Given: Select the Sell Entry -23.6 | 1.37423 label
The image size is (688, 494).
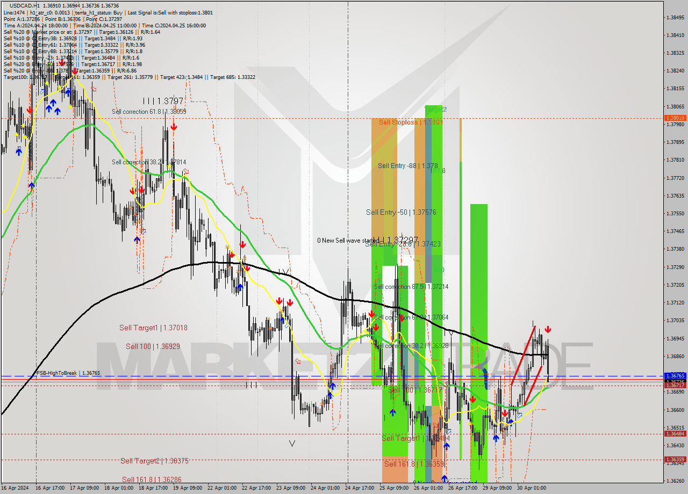Looking at the screenshot, I should pos(403,244).
